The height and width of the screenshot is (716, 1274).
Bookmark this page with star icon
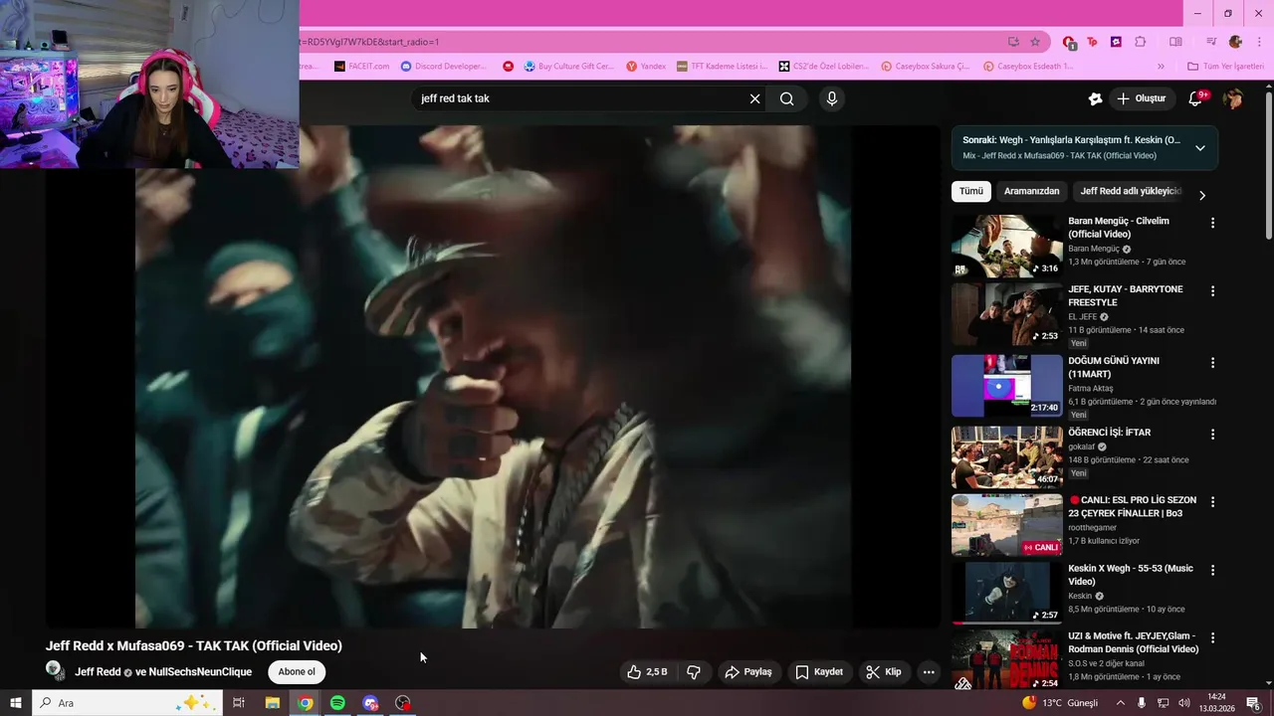click(1035, 42)
